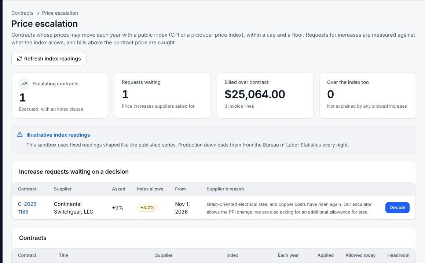Click the Applied column header
Image resolution: width=425 pixels, height=263 pixels.
(x=326, y=255)
